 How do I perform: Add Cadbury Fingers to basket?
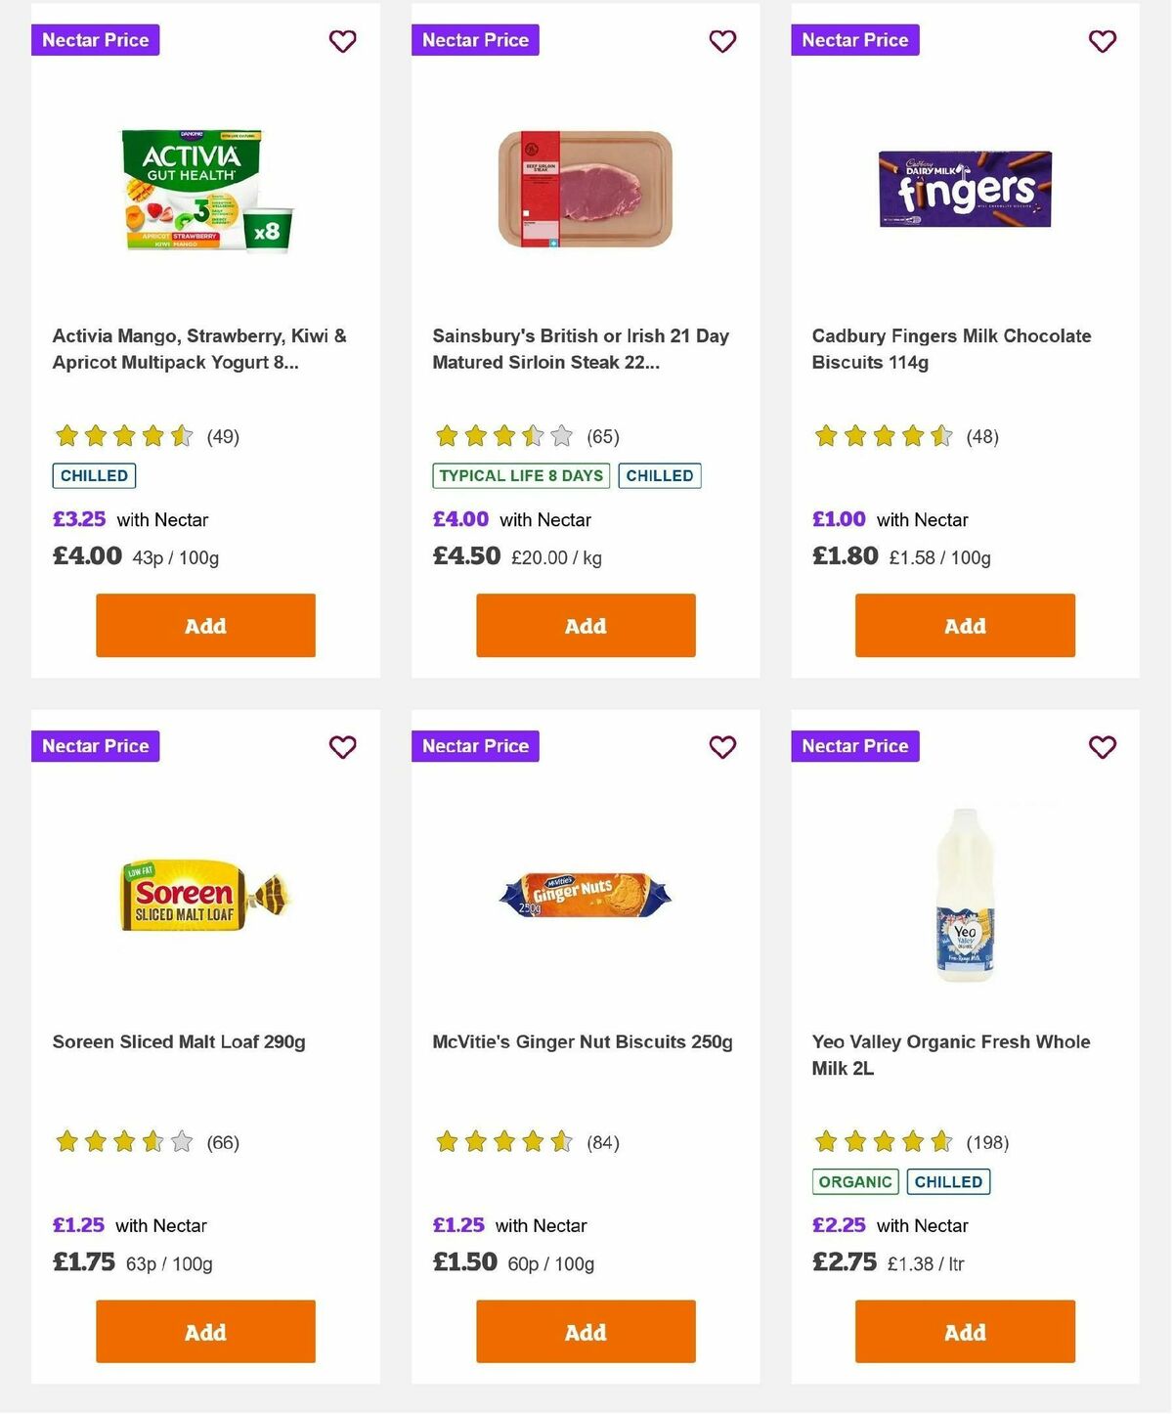[964, 625]
